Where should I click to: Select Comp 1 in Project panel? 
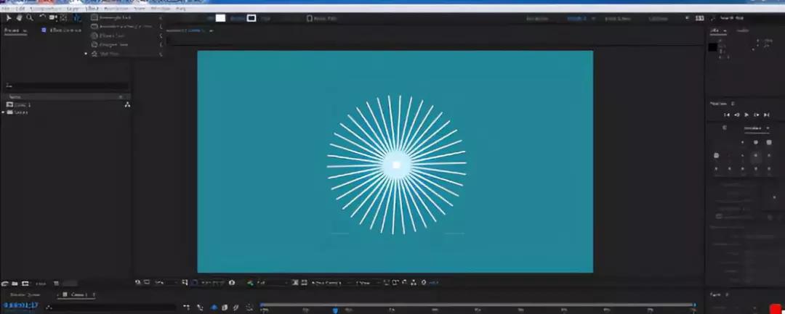[x=22, y=104]
